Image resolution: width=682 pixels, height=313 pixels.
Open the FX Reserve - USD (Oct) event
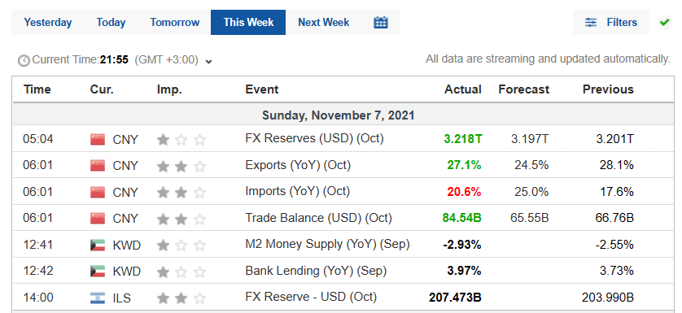311,297
